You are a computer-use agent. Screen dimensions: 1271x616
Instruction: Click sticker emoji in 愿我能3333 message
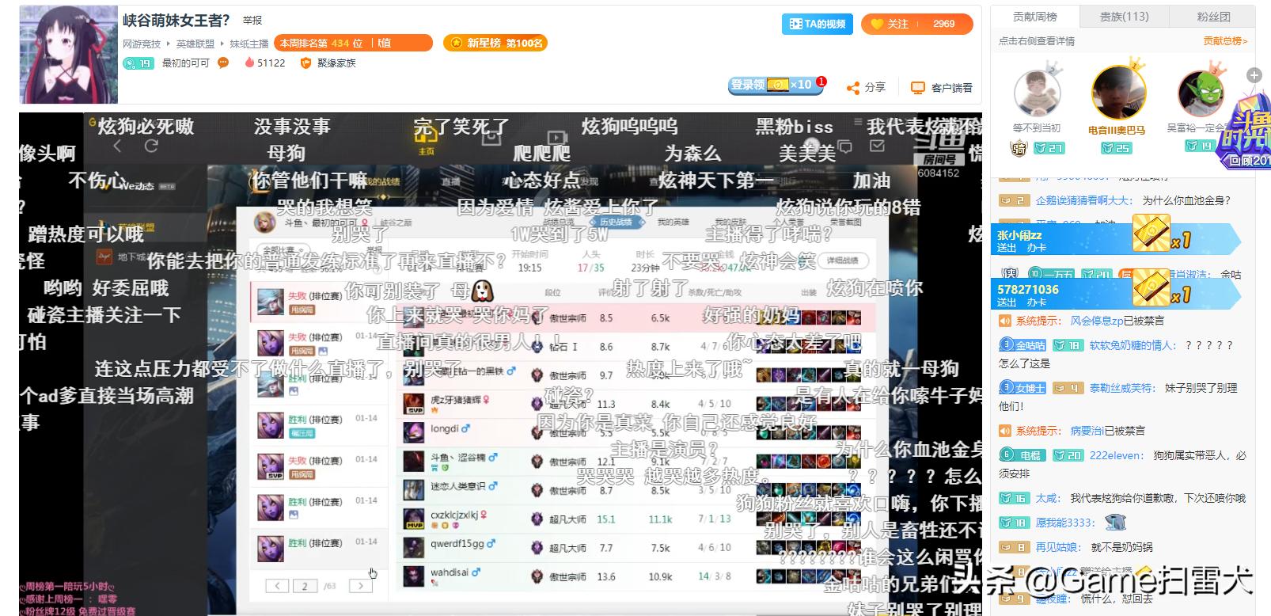click(1115, 522)
